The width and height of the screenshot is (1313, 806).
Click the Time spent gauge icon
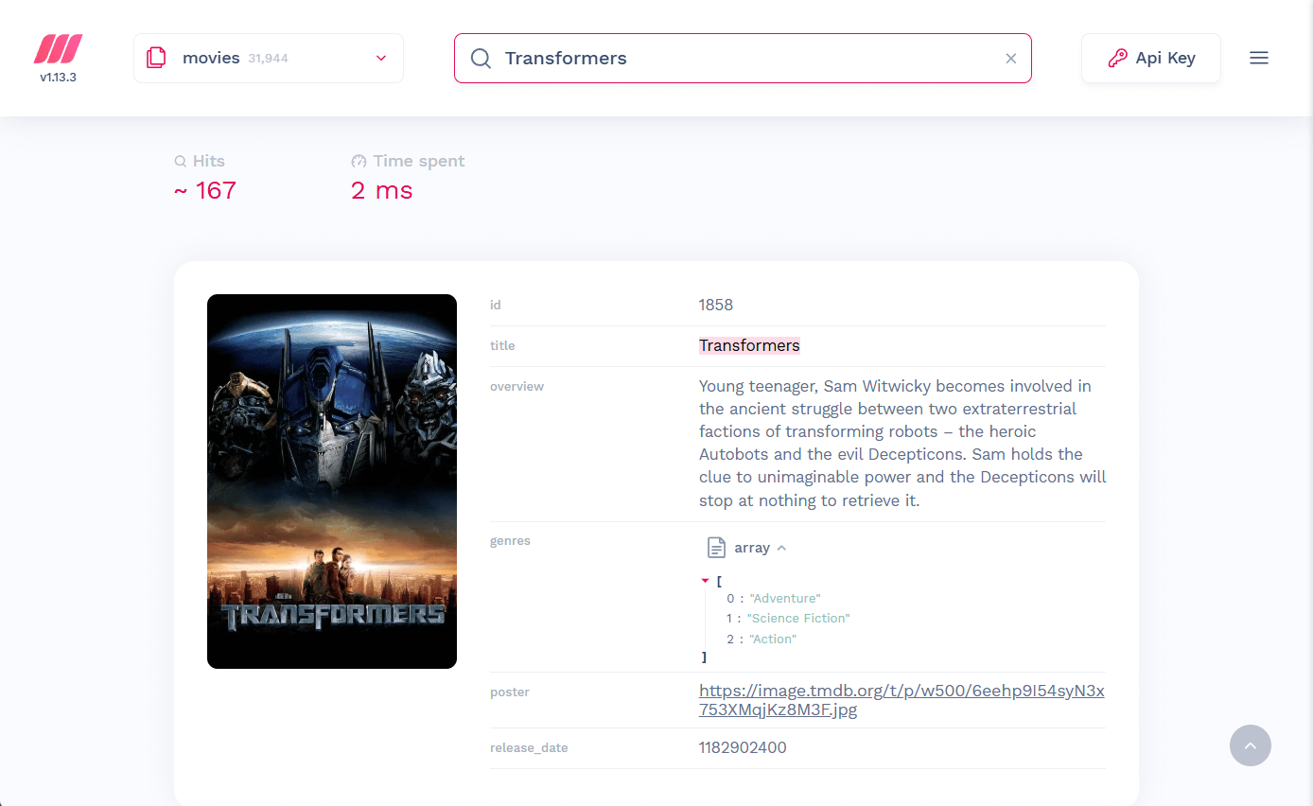click(x=359, y=162)
